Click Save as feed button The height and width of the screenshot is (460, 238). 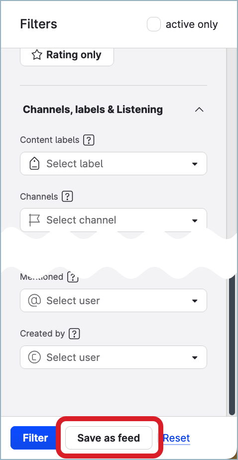pyautogui.click(x=109, y=438)
